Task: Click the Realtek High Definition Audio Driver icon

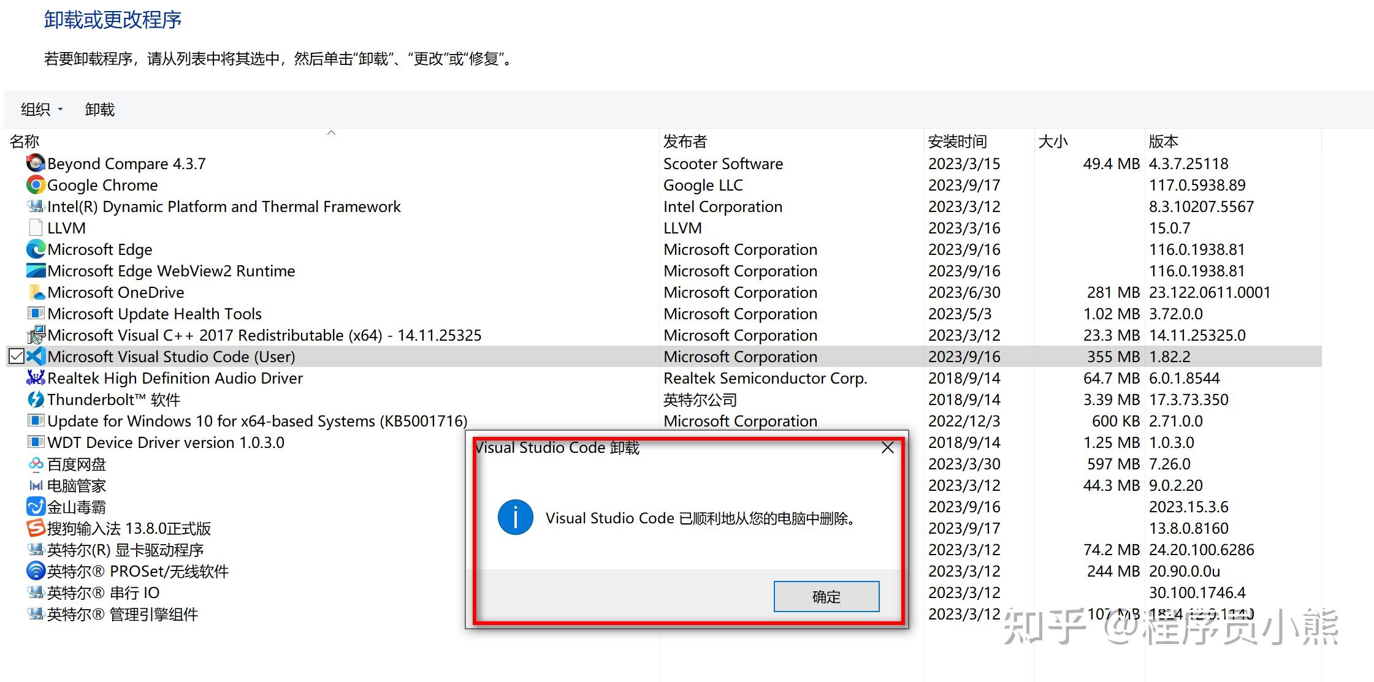Action: click(35, 378)
